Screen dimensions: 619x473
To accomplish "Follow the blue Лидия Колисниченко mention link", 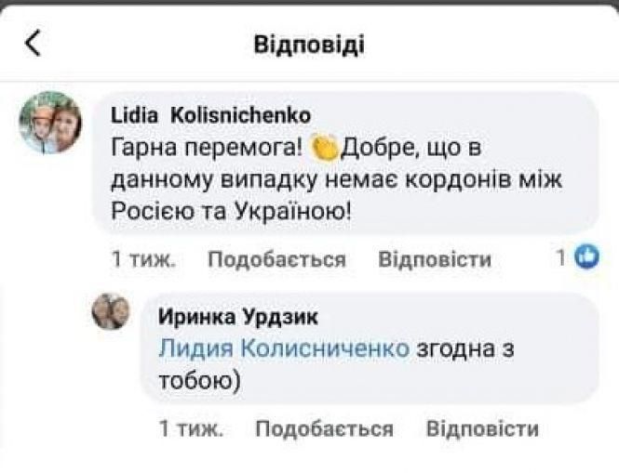I will [284, 348].
